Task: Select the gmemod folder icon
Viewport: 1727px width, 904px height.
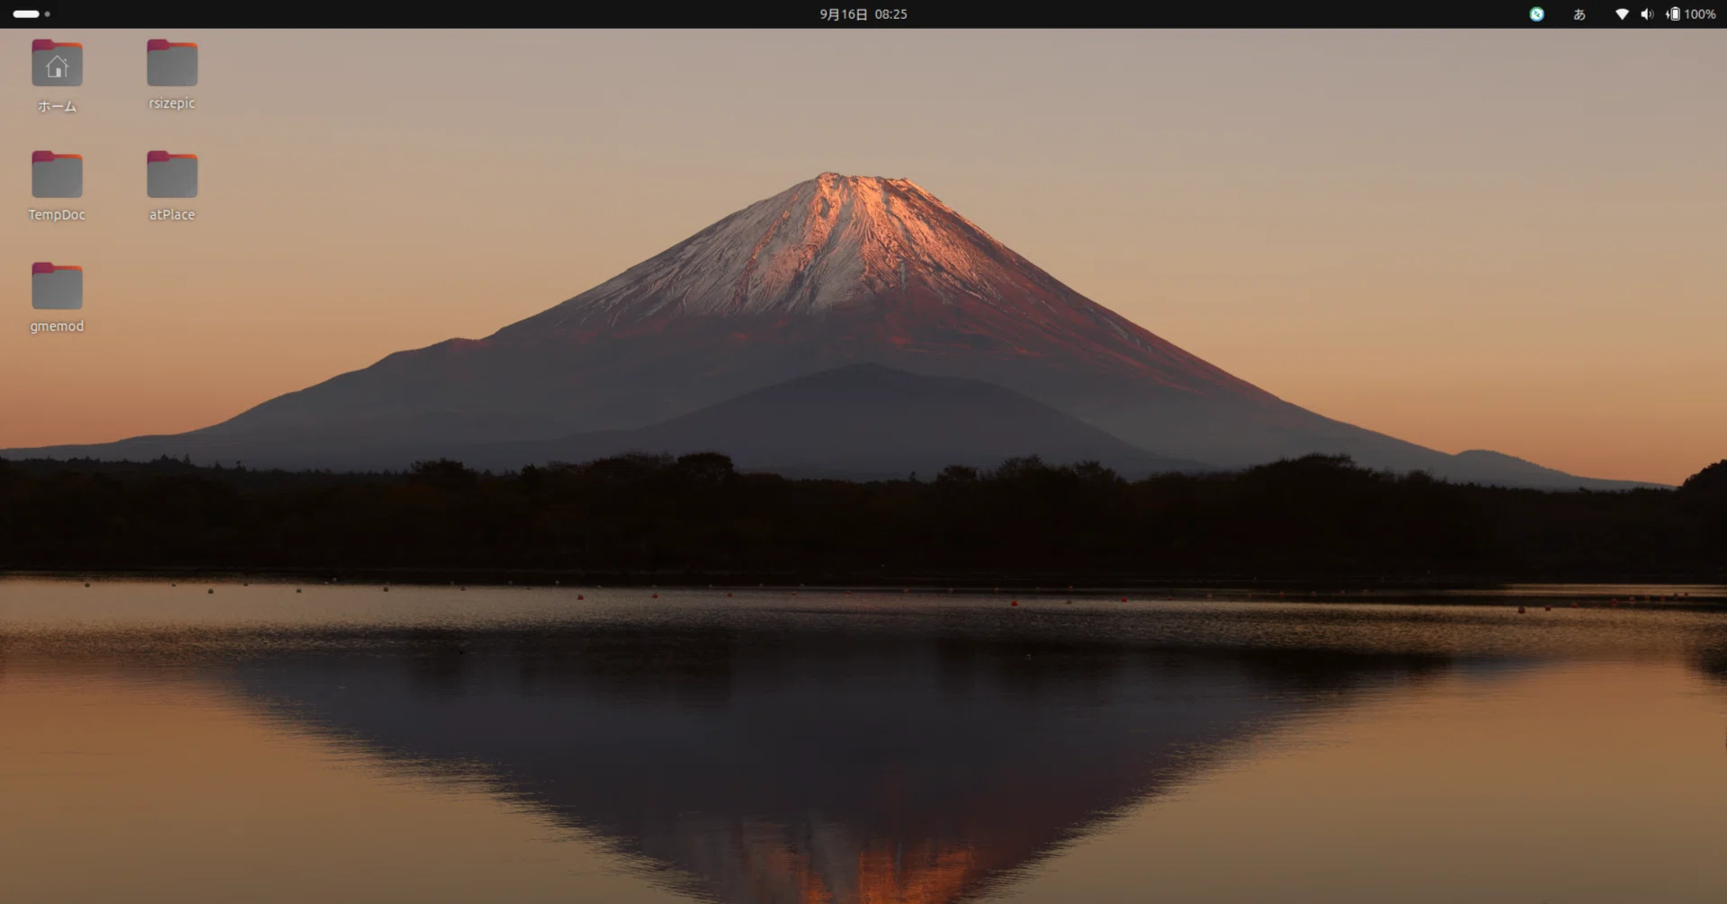Action: coord(57,286)
